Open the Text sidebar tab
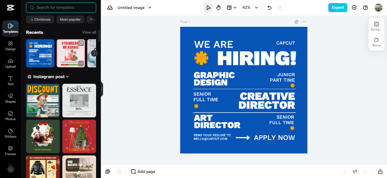This screenshot has height=178, width=387. click(11, 81)
